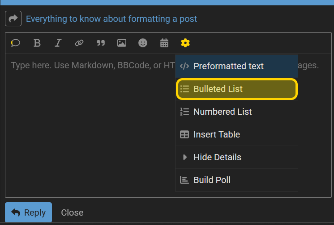Screen dimensions: 334x225
Task: Choose Insert Table in the dropdown
Action: tap(236, 134)
